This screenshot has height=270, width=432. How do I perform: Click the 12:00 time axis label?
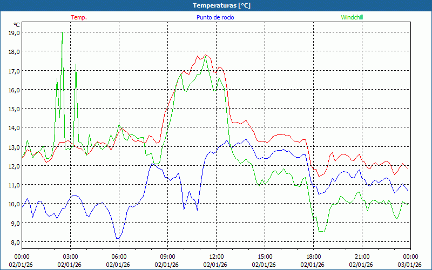coord(216,256)
